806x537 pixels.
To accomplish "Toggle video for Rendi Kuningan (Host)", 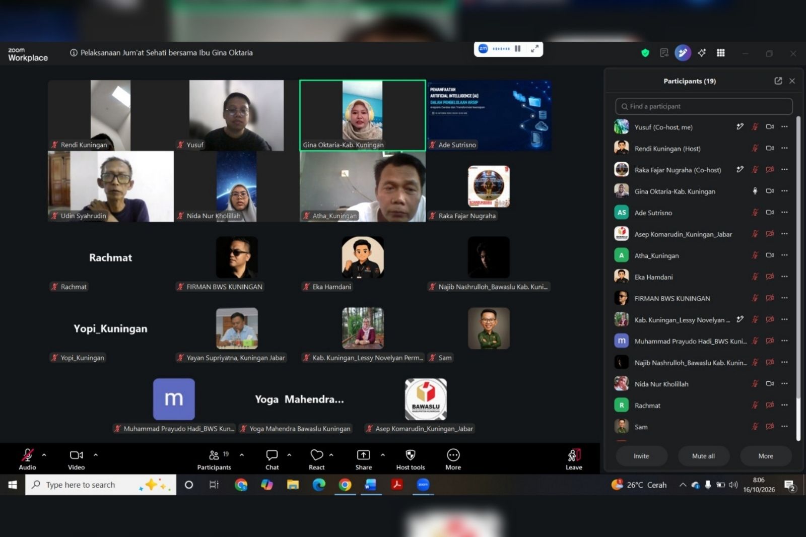I will point(770,148).
